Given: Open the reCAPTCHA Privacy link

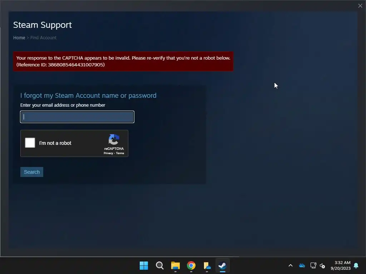Looking at the screenshot, I should [108, 153].
